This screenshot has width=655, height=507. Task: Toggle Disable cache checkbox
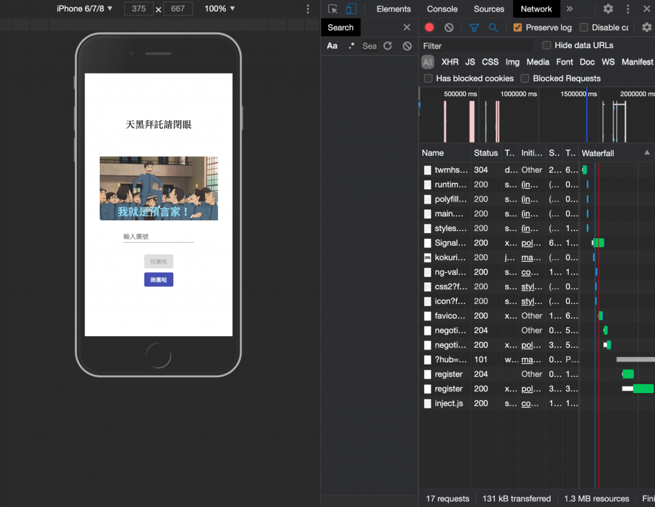584,28
